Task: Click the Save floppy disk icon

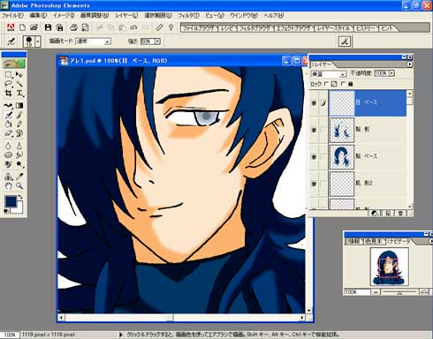Action: click(48, 27)
